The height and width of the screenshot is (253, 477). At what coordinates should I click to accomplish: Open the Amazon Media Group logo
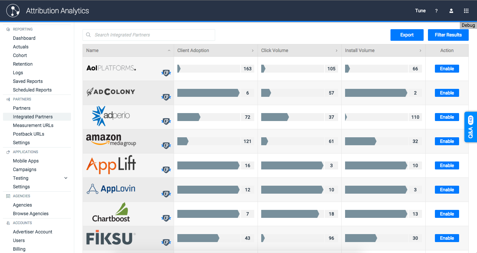click(111, 140)
